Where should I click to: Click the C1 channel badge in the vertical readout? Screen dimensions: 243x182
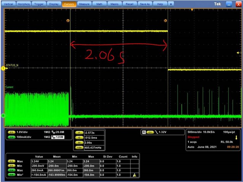(11, 132)
